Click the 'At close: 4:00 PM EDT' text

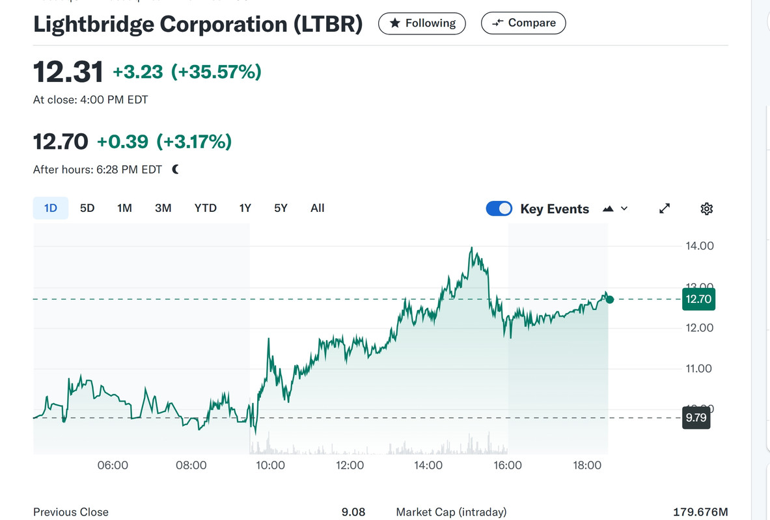pyautogui.click(x=90, y=99)
